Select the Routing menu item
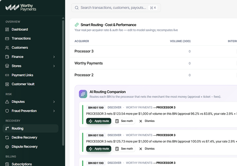This screenshot has width=237, height=166. 30,128
